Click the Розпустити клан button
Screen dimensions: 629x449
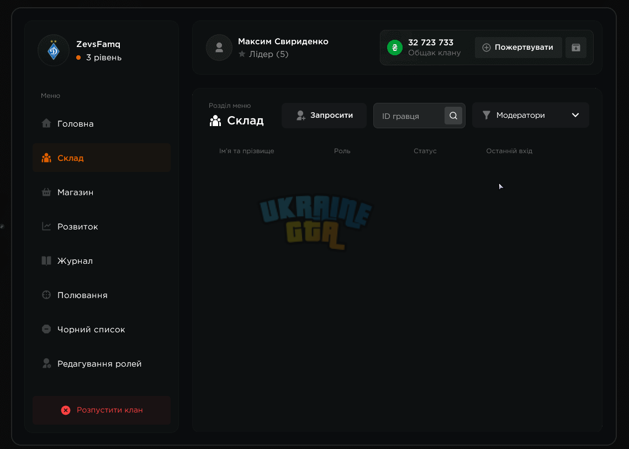102,410
